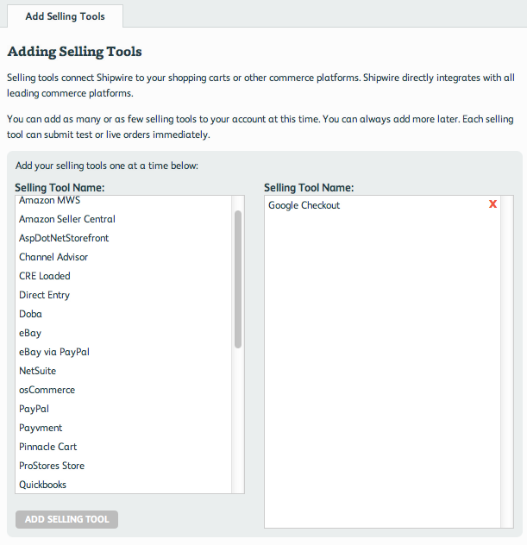Choose Pinnacle Cart selling tool
The image size is (527, 545).
[47, 447]
